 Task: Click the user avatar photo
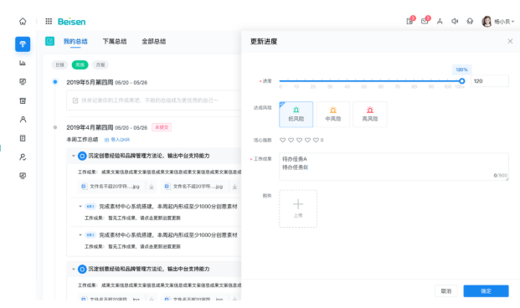[x=487, y=22]
